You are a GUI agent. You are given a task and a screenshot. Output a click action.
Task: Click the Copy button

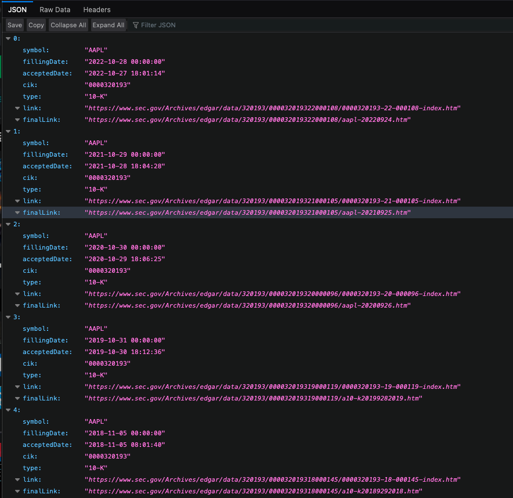(x=36, y=25)
